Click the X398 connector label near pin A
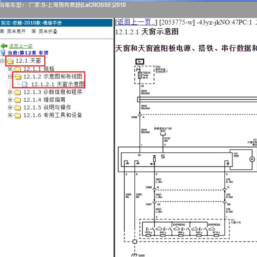Image resolution: width=257 pixels, height=257 pixels. 134,117
